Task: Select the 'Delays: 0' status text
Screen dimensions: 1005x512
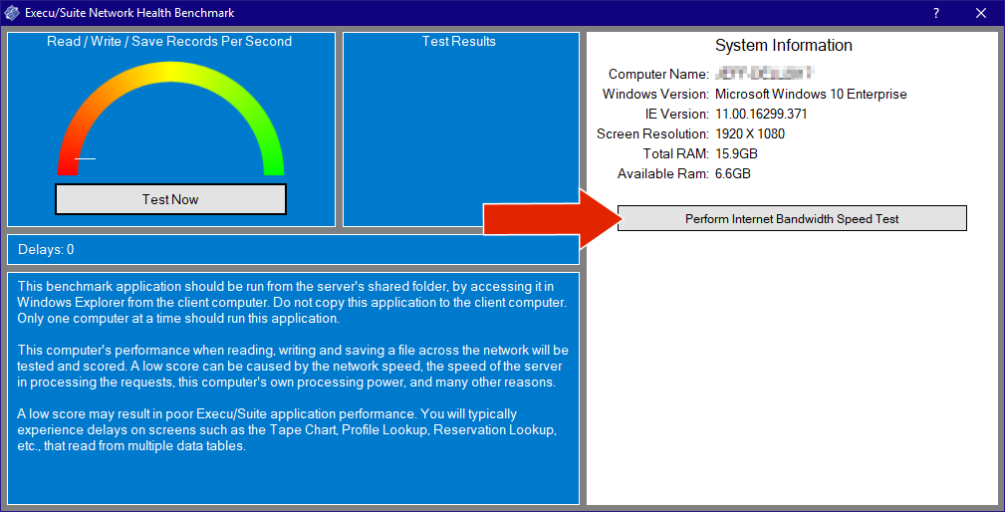Action: tap(46, 249)
